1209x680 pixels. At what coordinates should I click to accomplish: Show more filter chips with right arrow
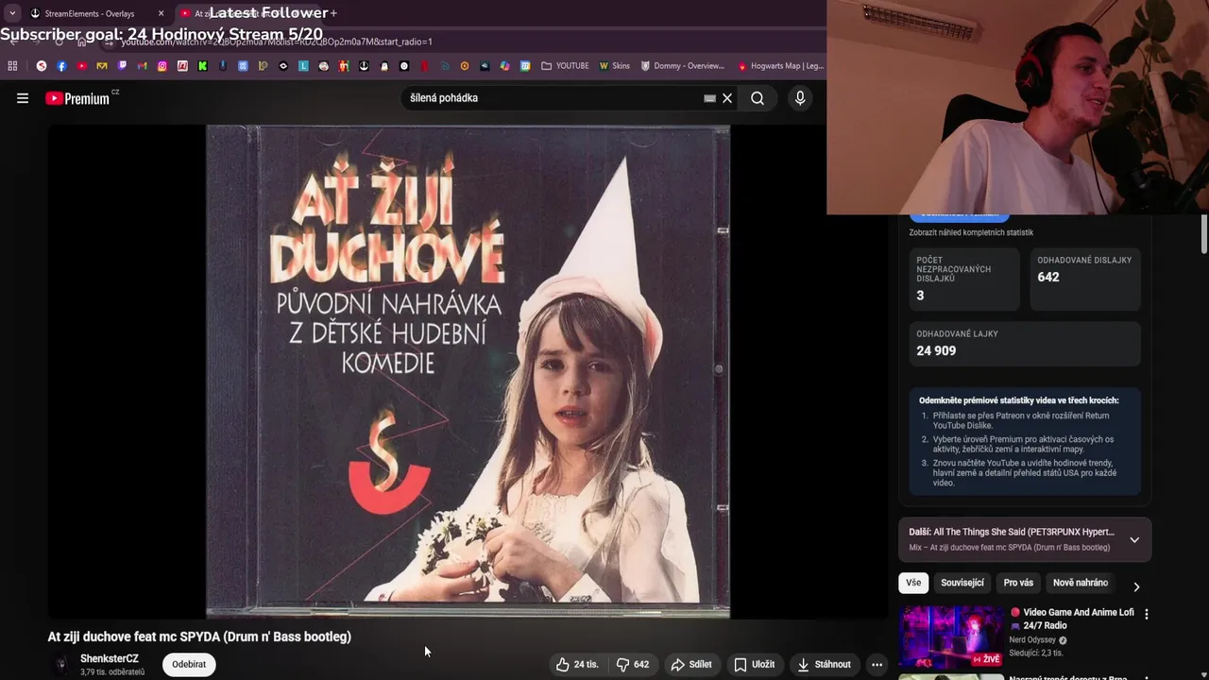click(x=1136, y=586)
